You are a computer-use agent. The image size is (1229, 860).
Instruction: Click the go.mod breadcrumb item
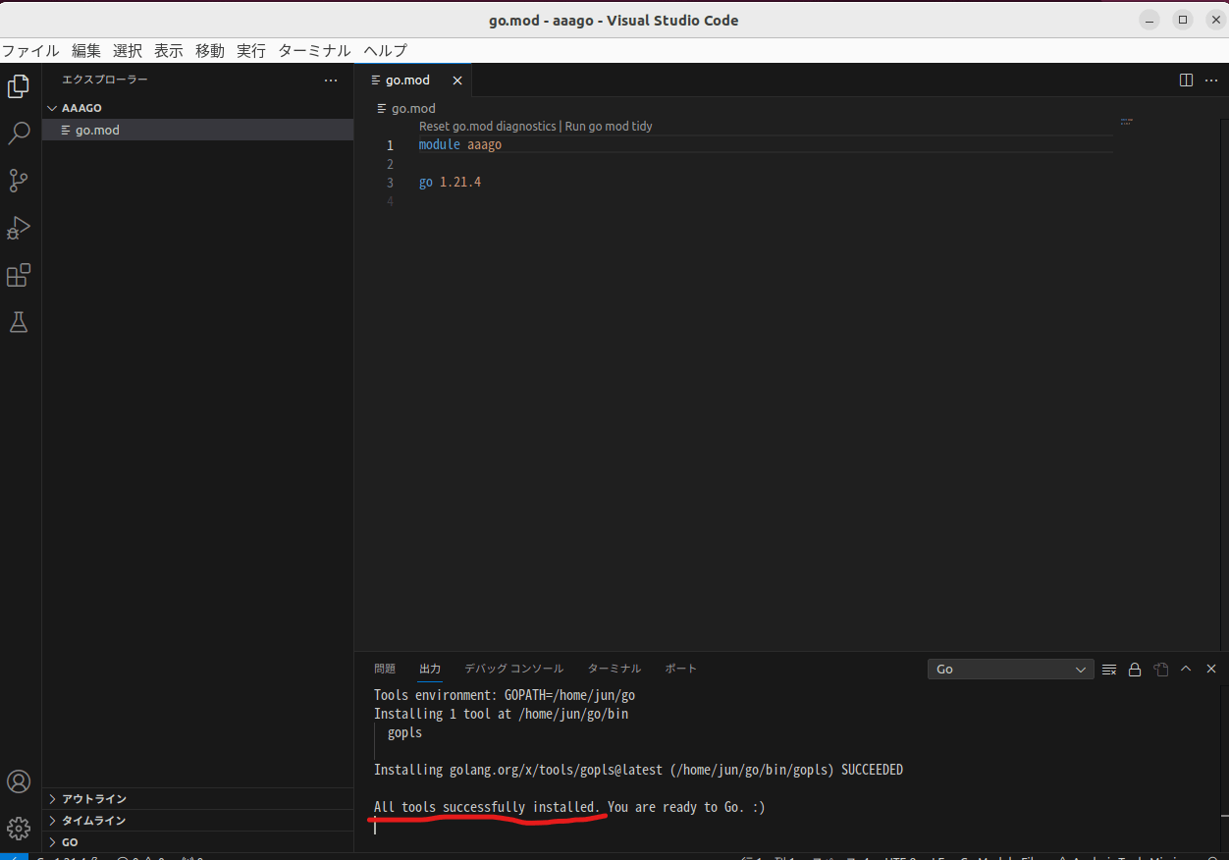[406, 108]
